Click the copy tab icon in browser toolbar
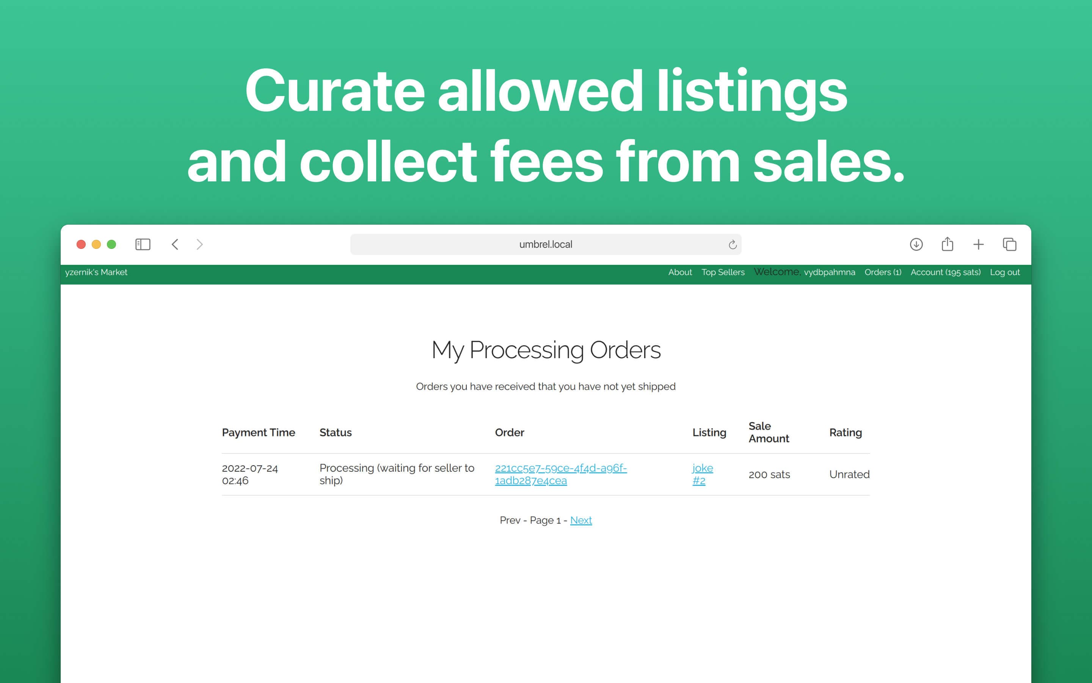 1009,243
